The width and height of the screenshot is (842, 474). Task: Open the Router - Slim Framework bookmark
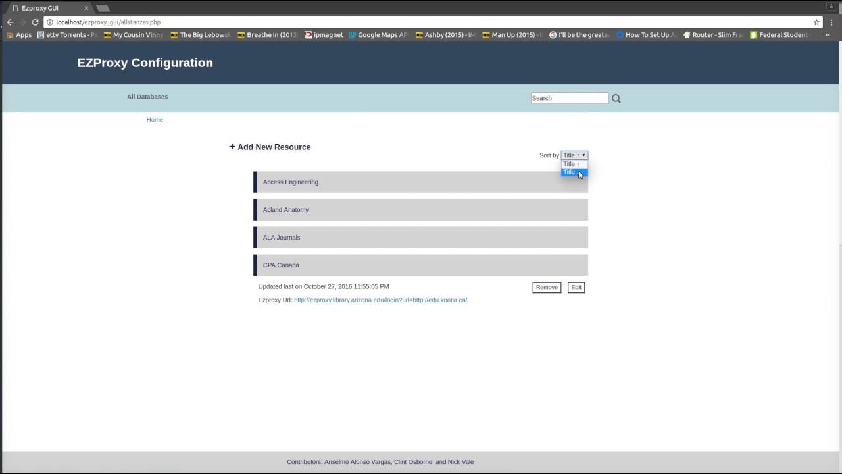713,35
